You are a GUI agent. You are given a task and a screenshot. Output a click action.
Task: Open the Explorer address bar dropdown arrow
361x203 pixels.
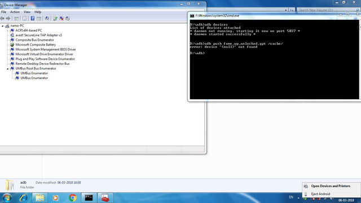[x=286, y=10]
